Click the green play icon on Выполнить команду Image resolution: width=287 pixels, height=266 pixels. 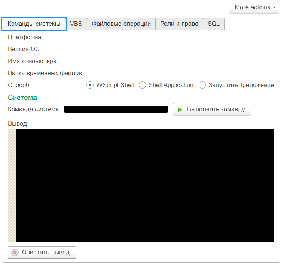(x=180, y=109)
